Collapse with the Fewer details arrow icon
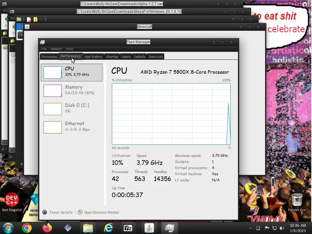This screenshot has height=234, width=312. tap(45, 212)
